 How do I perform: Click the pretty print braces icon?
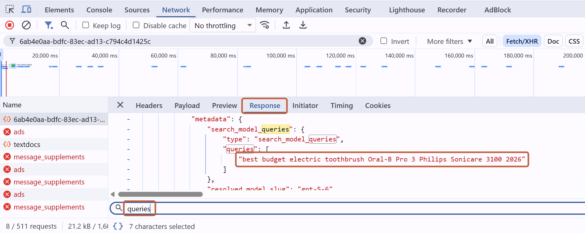(x=118, y=226)
